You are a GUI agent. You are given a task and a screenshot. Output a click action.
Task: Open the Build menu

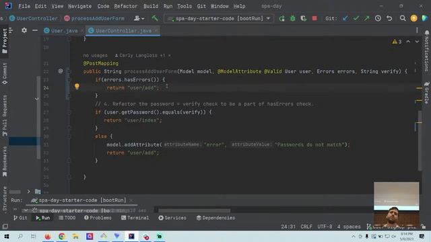tap(151, 6)
